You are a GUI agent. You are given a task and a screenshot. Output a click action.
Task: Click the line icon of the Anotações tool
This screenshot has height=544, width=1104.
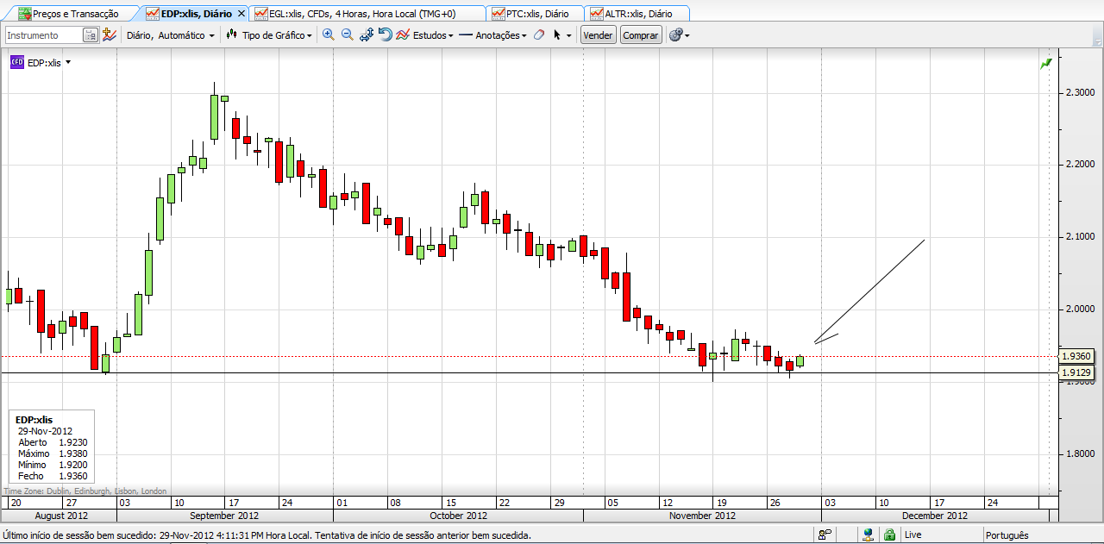[x=466, y=35]
